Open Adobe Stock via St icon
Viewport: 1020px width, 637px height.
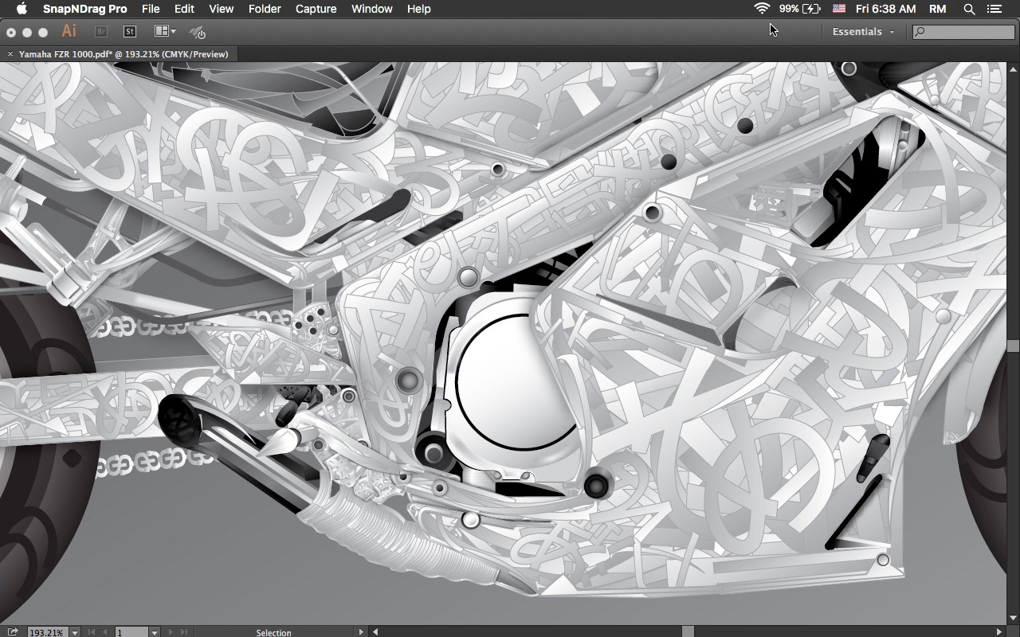129,32
